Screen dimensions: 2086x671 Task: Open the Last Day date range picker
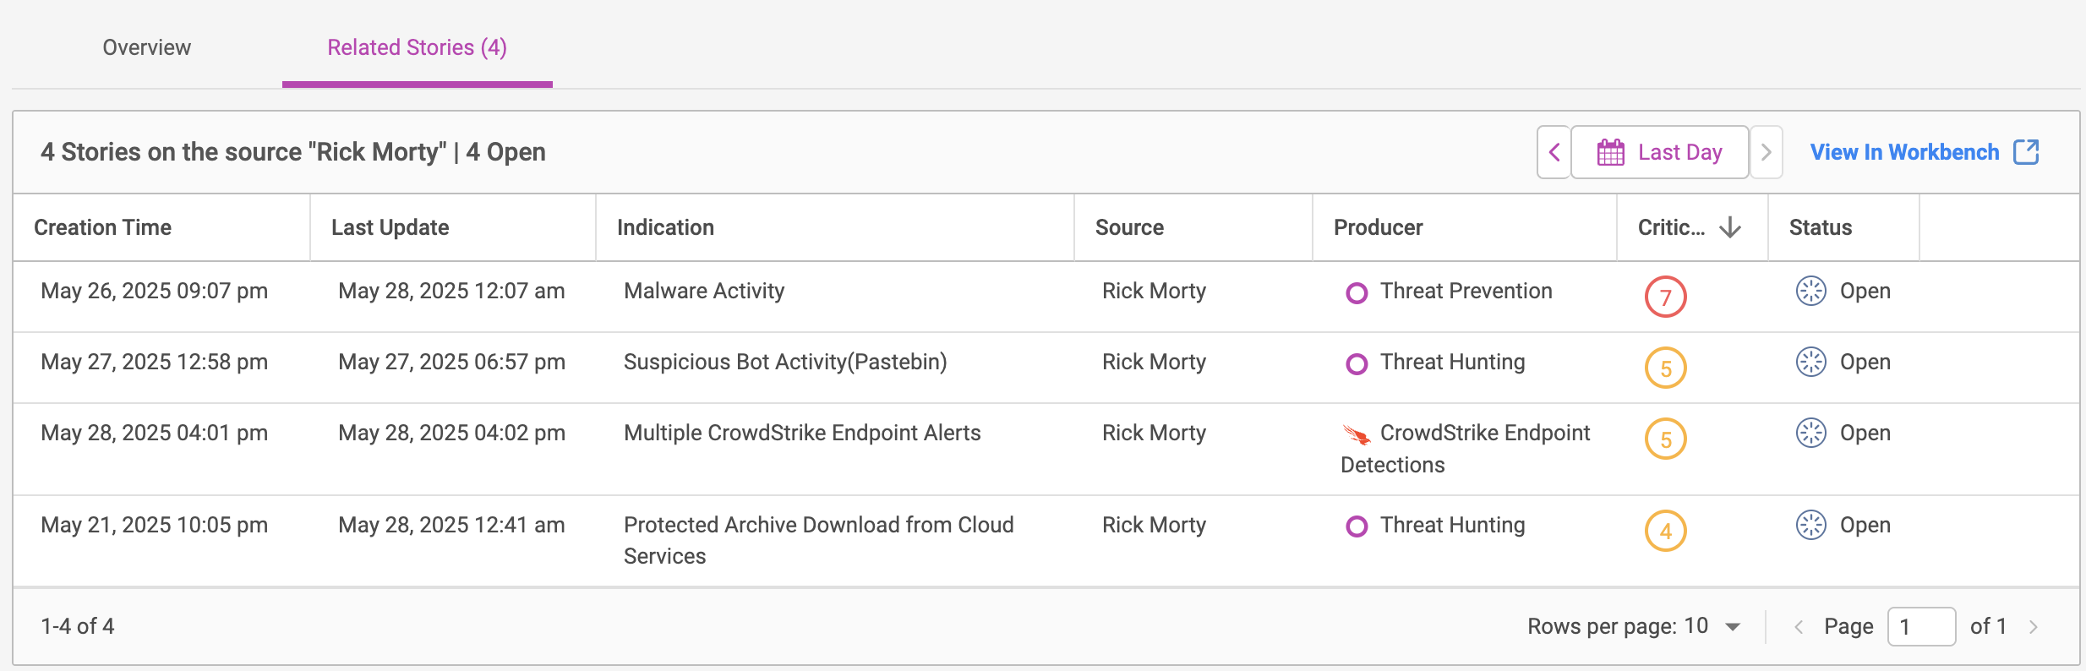pyautogui.click(x=1660, y=153)
